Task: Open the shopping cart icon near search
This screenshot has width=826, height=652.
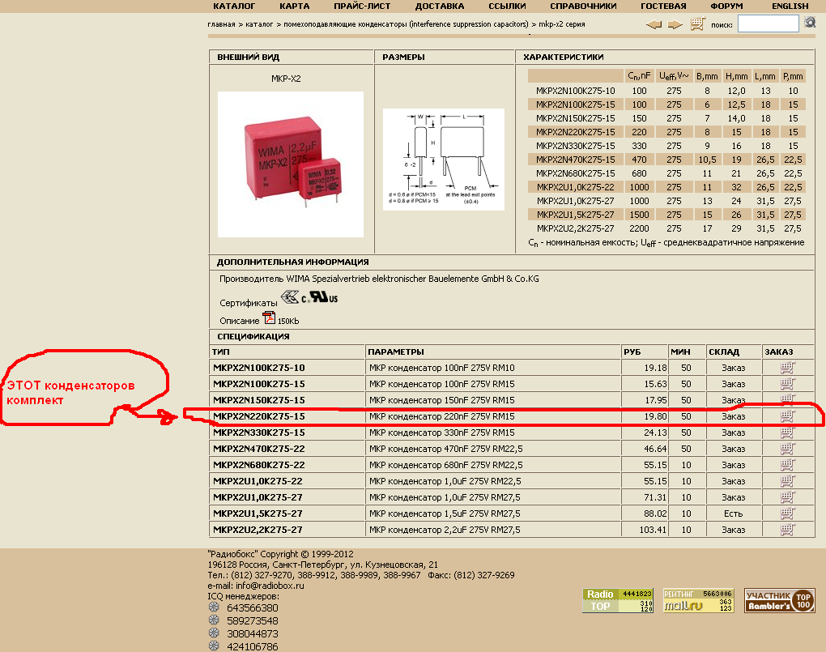Action: [697, 23]
